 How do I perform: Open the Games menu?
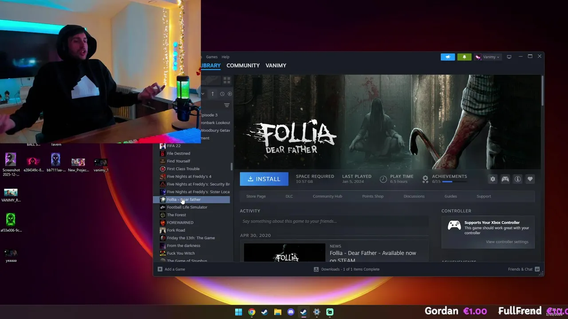tap(212, 57)
